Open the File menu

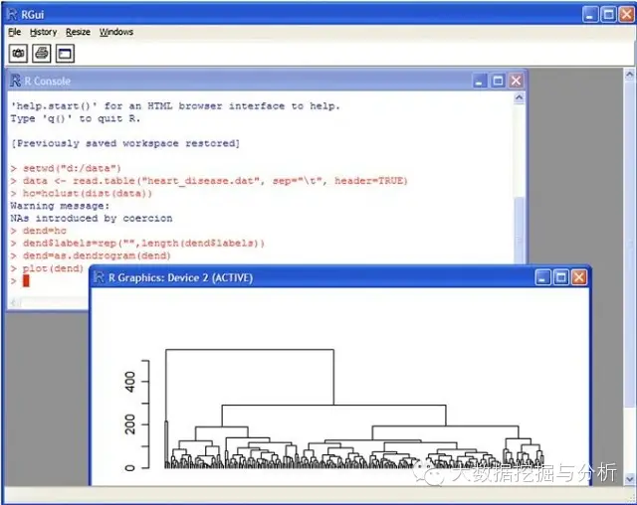[14, 32]
